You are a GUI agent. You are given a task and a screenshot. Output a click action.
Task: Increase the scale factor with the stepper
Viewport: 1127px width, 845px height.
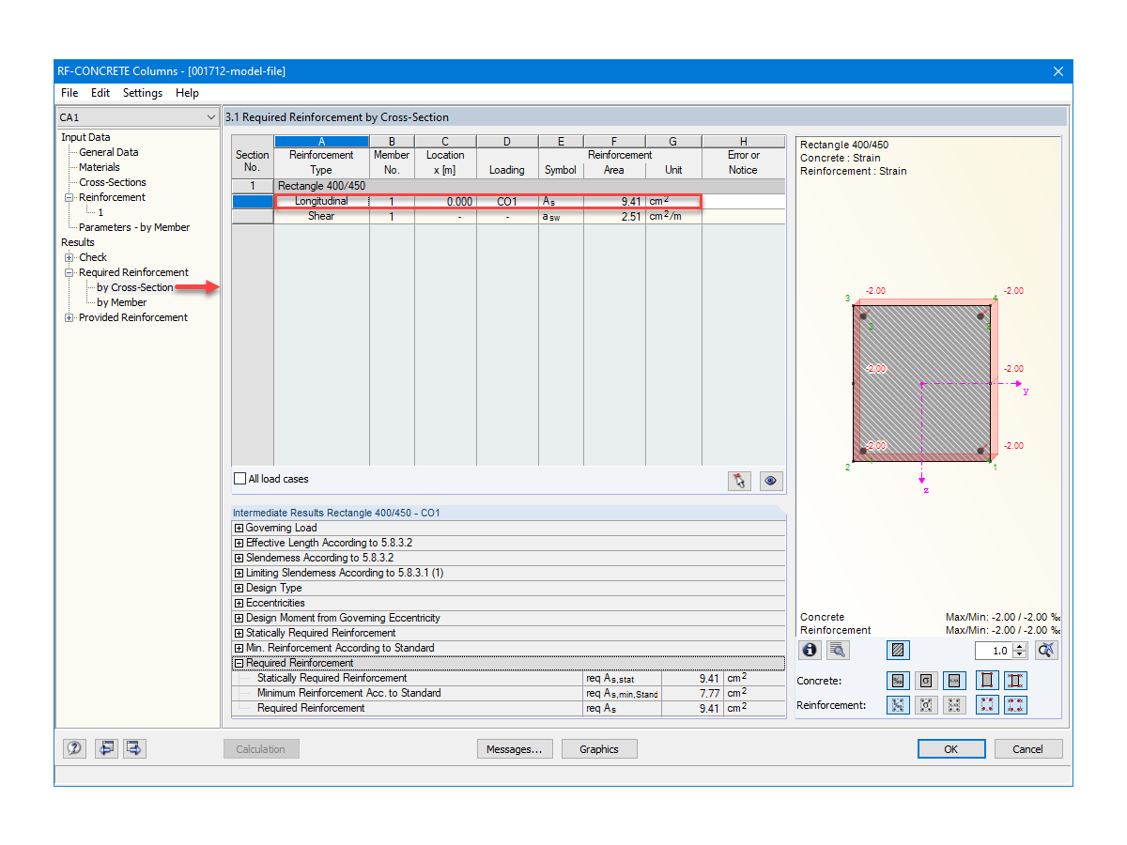(x=1020, y=646)
